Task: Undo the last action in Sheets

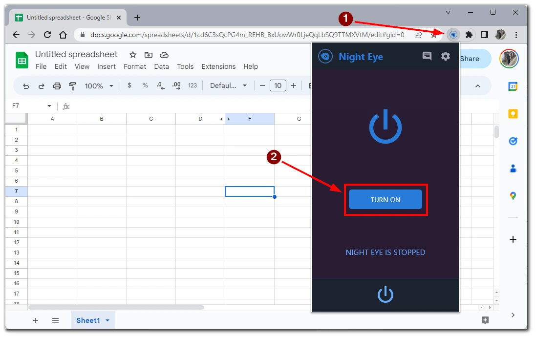Action: 25,86
